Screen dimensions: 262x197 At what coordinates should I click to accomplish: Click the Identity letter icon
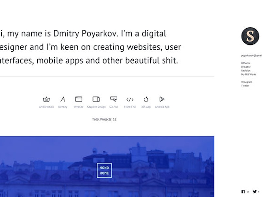[x=63, y=99]
